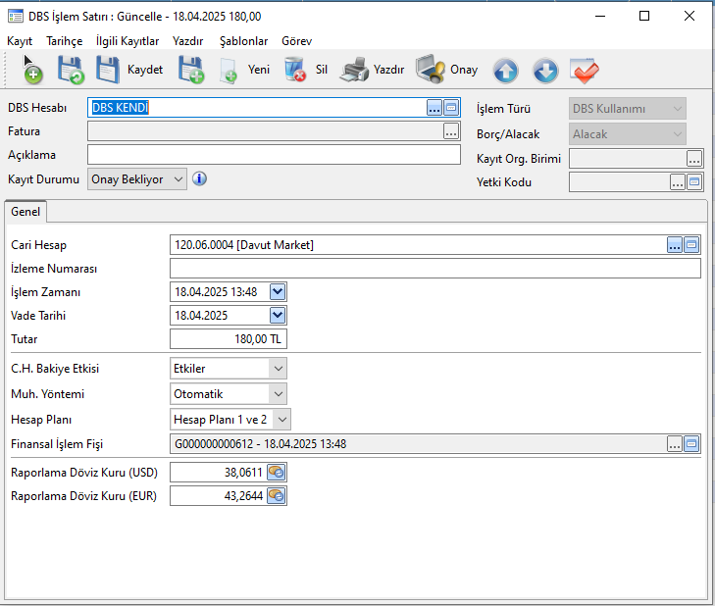Click the red checkmark toolbar icon
This screenshot has height=606, width=715.
coord(585,71)
